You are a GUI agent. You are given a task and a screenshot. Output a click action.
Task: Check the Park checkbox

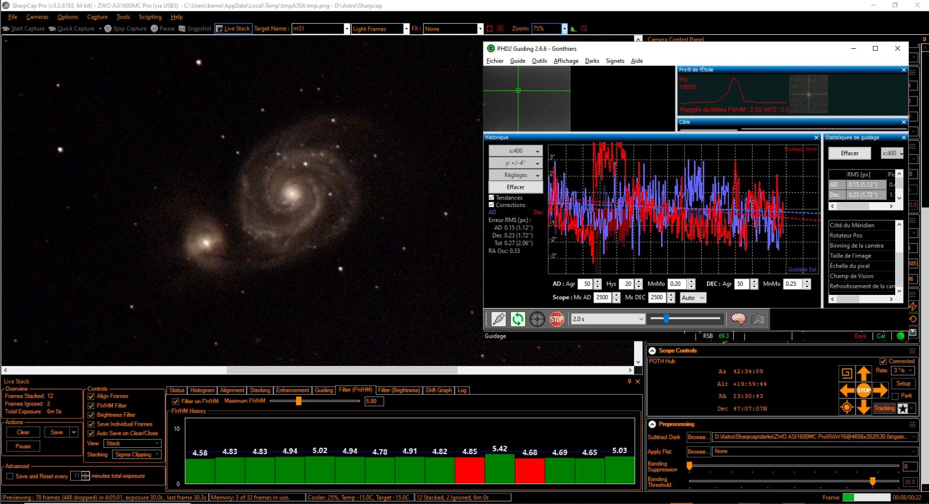(x=895, y=396)
